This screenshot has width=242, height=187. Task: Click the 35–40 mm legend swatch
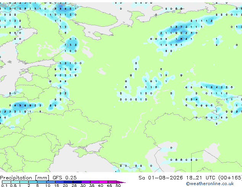(x=94, y=182)
